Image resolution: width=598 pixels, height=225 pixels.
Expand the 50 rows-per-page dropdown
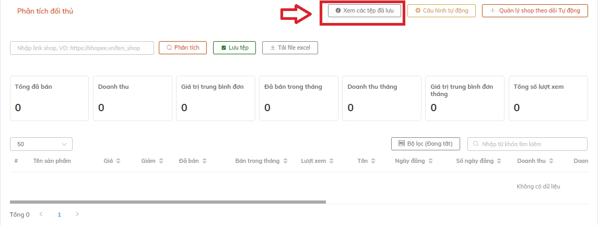click(41, 144)
